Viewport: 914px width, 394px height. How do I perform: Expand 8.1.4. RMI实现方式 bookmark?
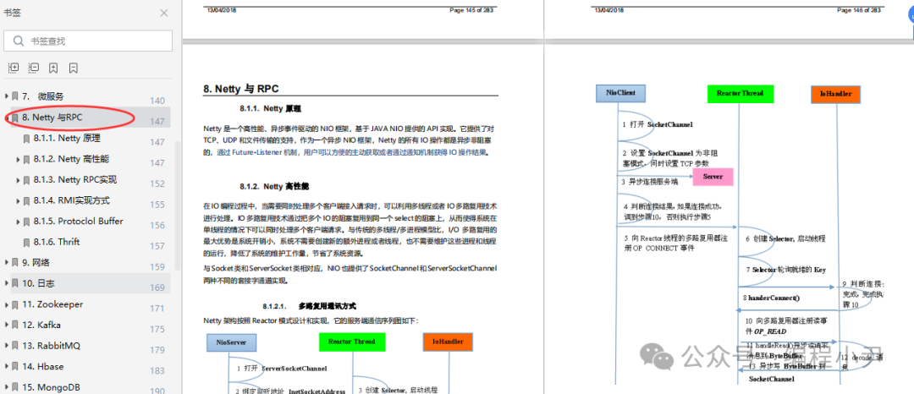tap(18, 200)
